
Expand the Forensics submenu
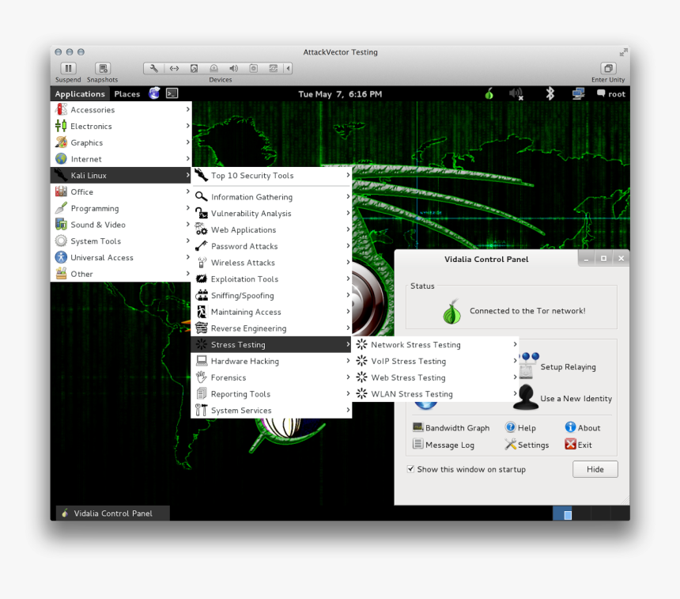(x=348, y=377)
